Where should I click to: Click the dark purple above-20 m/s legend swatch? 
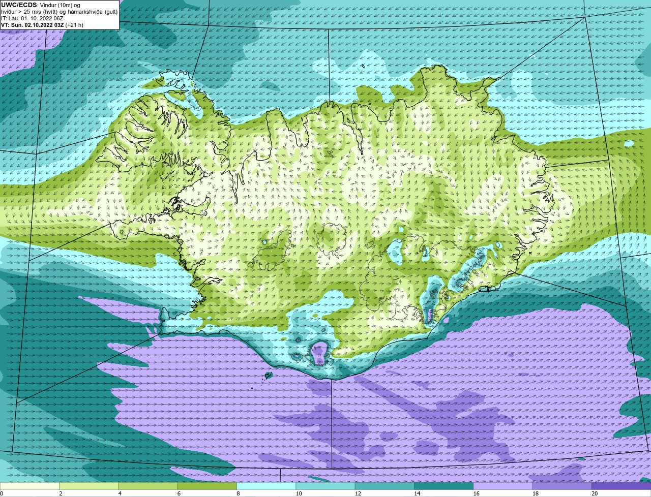[622, 486]
